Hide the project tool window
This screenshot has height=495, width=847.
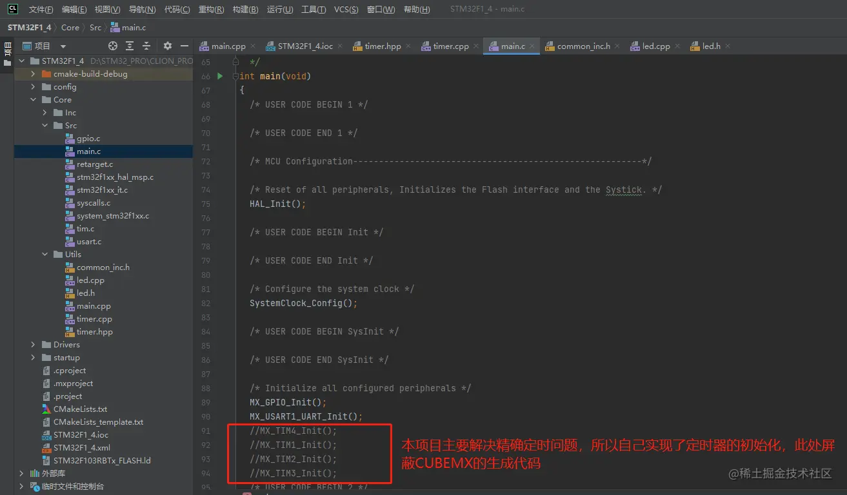[x=184, y=46]
